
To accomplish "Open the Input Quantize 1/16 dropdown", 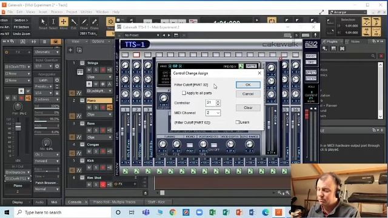I will pyautogui.click(x=44, y=66).
